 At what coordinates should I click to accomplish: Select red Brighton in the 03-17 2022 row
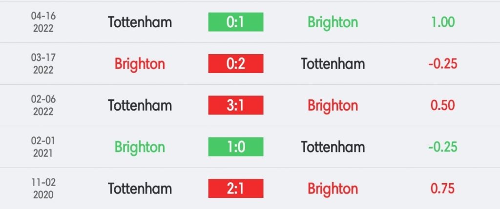(140, 64)
